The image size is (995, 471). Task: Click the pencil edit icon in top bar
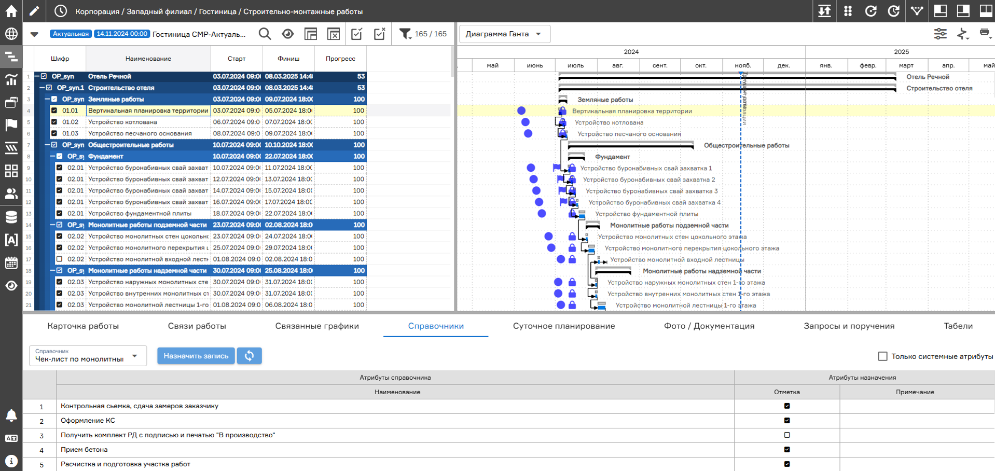[34, 11]
